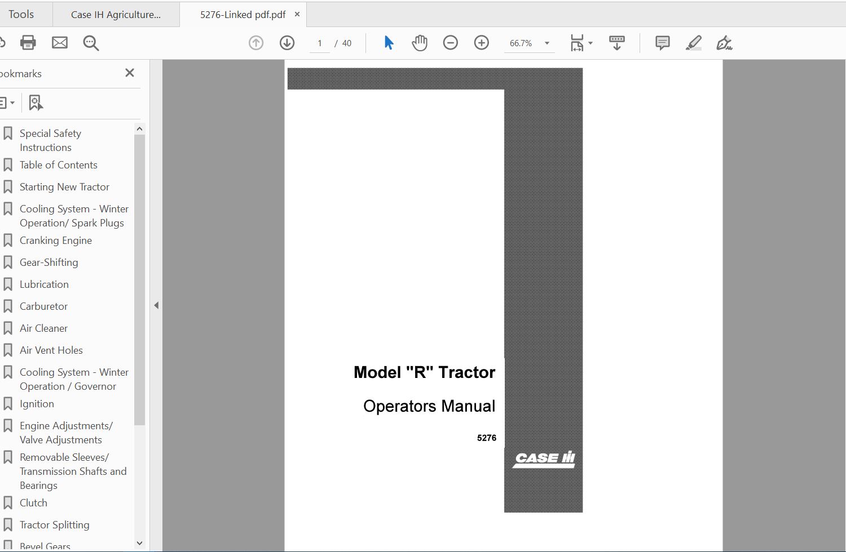The height and width of the screenshot is (552, 846).
Task: Go to the Clutch bookmark
Action: (33, 503)
